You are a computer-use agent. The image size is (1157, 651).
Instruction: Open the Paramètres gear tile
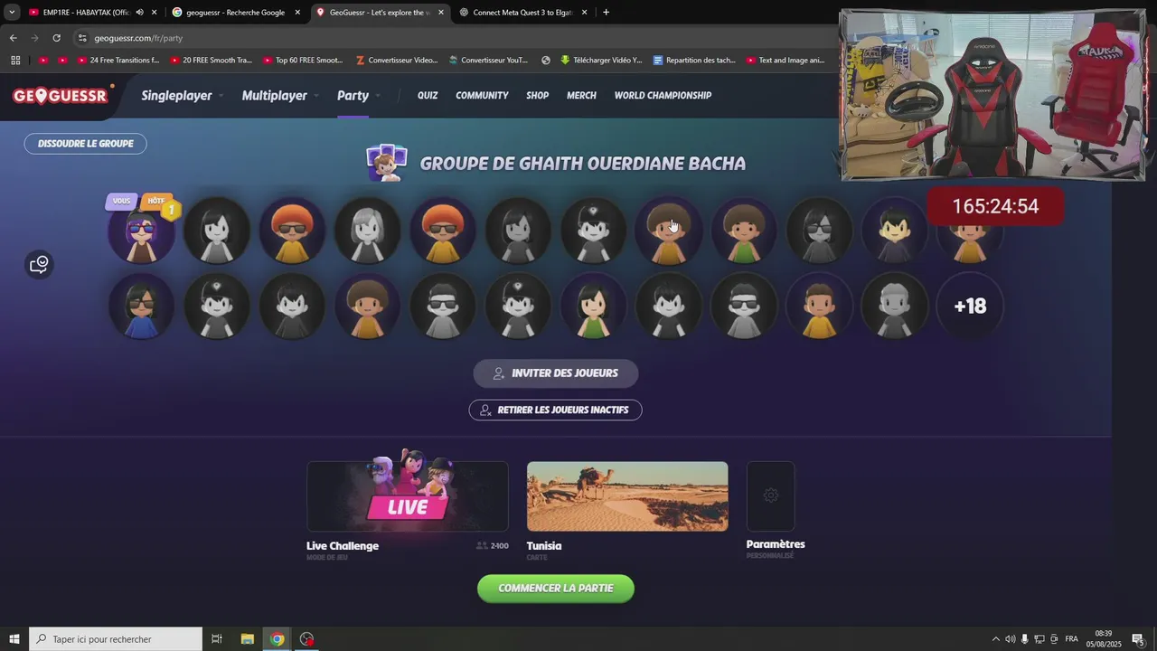click(x=770, y=495)
